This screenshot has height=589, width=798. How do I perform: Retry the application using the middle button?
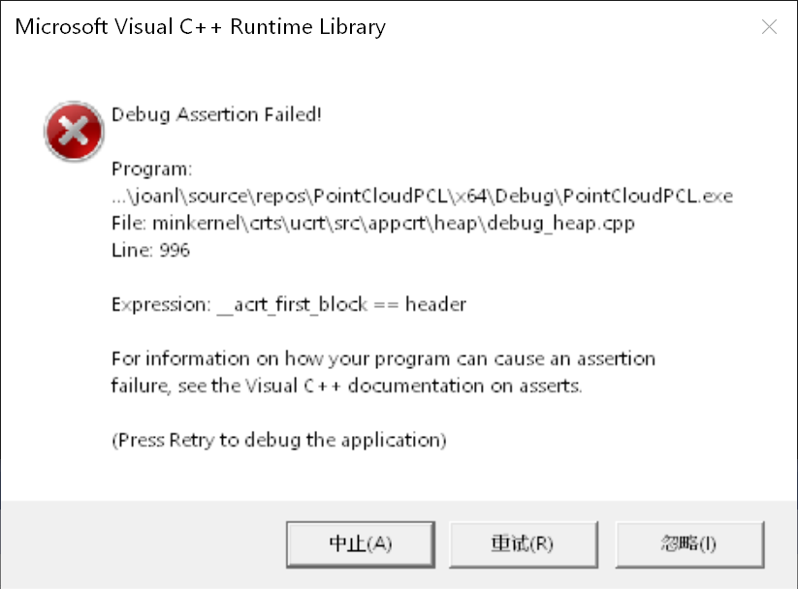pos(524,543)
